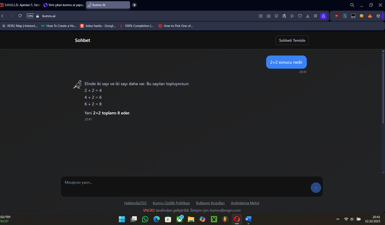The width and height of the screenshot is (385, 225).
Task: Open the snapshot camera tool
Action: tap(268, 16)
